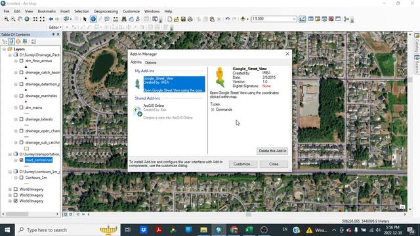
Task: Open the Table Of Contents window icon
Action: (x=310, y=19)
